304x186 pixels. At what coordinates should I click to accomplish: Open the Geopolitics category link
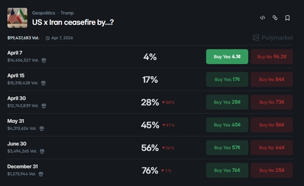(x=44, y=13)
